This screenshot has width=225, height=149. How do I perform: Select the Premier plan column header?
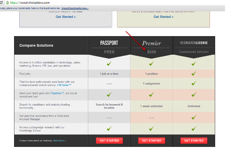152,43
